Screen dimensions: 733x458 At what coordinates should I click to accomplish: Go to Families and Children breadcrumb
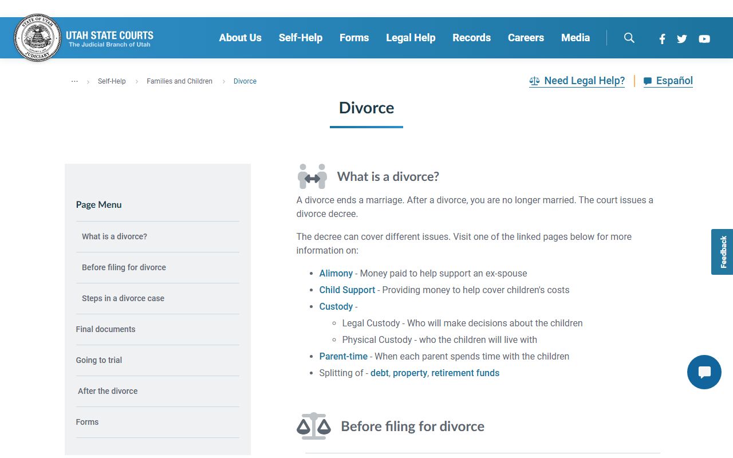(179, 81)
